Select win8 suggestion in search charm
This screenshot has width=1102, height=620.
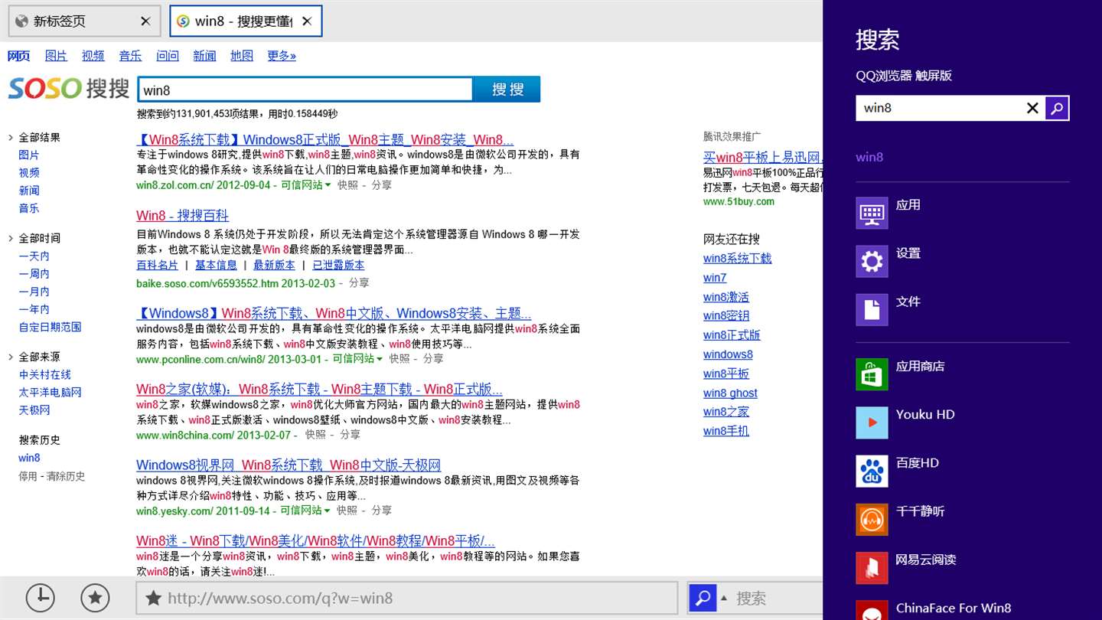(x=869, y=157)
